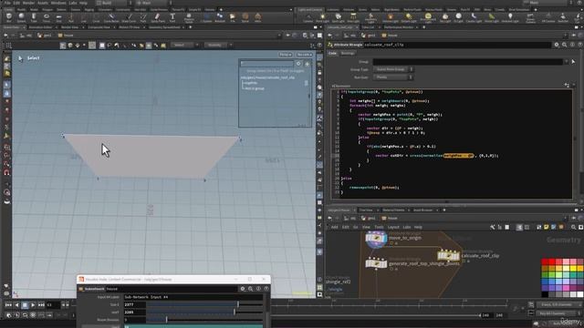Toggle display flag on calcuate_roof_clip node

(468, 261)
